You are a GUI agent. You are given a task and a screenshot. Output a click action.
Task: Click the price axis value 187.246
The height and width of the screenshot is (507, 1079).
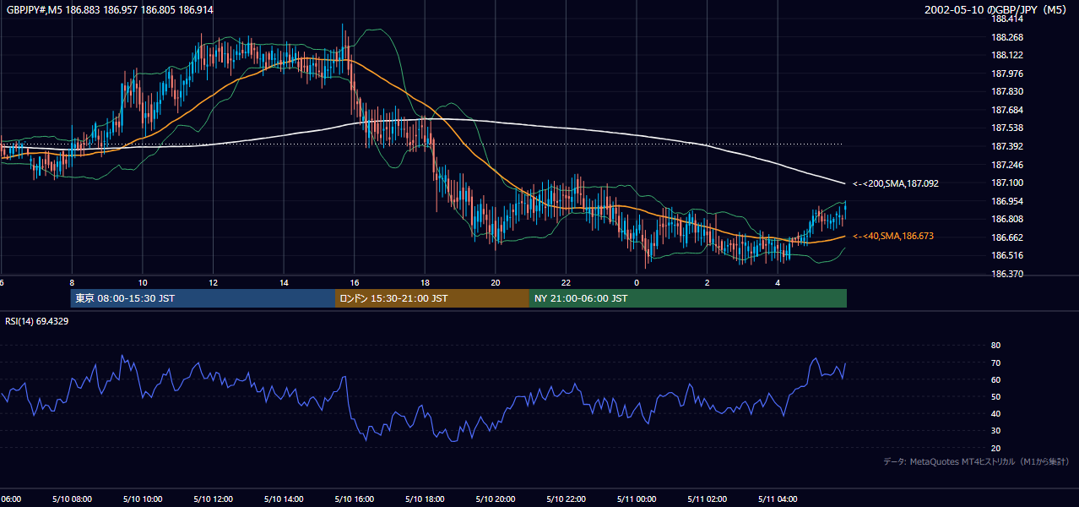click(x=1007, y=165)
